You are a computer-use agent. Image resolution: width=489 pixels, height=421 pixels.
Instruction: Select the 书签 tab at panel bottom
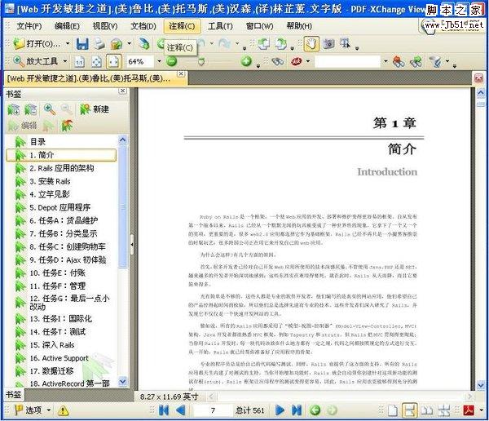point(14,395)
